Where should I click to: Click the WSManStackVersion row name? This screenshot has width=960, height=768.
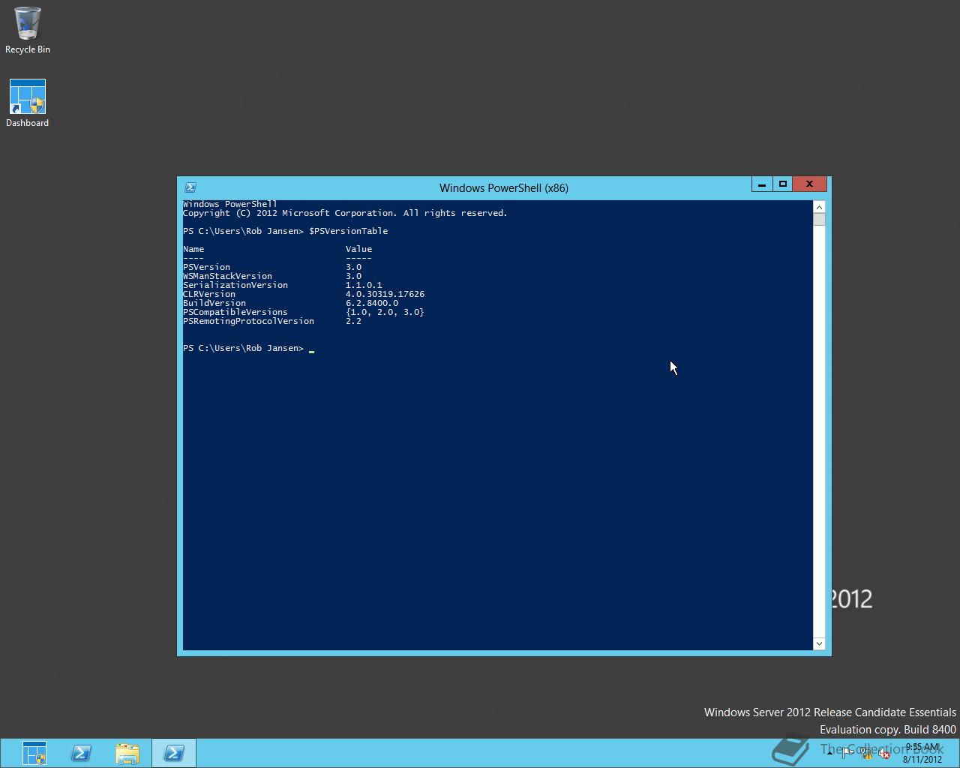pyautogui.click(x=227, y=276)
